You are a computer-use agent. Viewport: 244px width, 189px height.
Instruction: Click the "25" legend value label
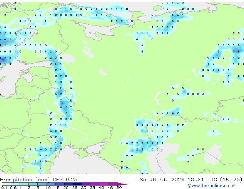(75, 187)
